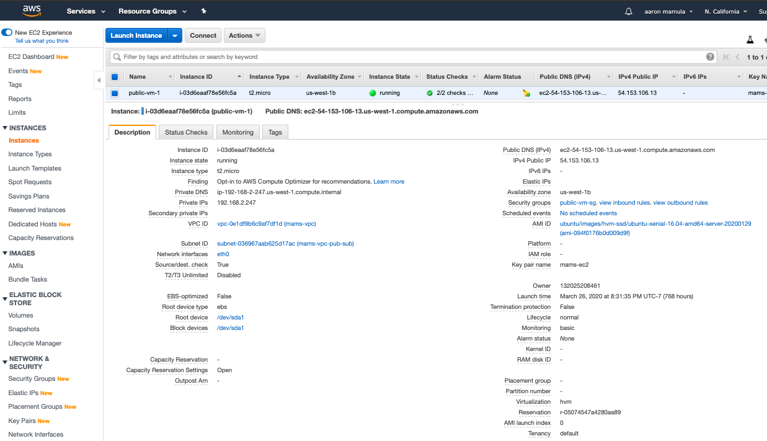Switch to the Description tab
This screenshot has height=441, width=767.
pos(132,132)
